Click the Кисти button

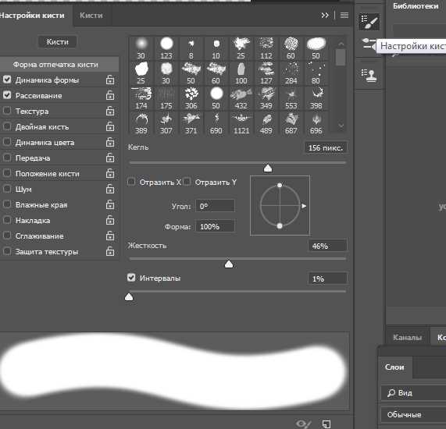click(58, 42)
